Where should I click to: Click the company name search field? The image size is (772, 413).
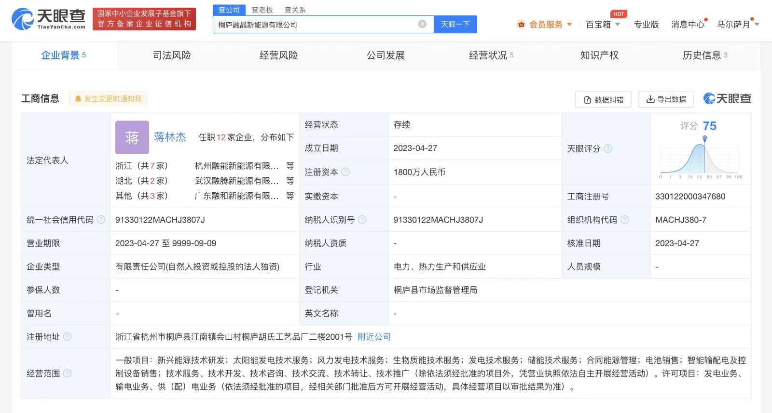coord(314,24)
